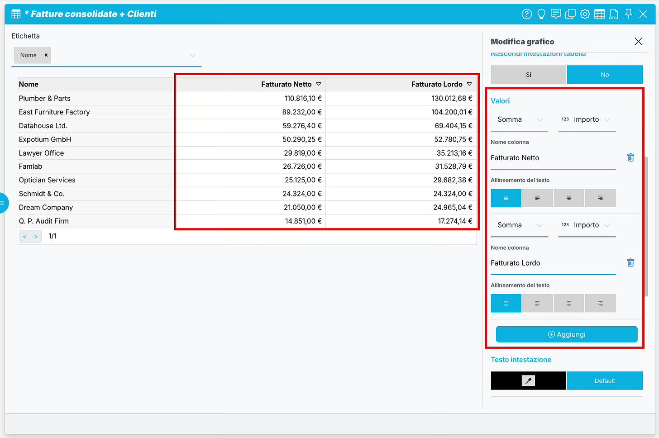Close the Modifica grafico panel
Screen dimensions: 659x438
click(x=638, y=42)
